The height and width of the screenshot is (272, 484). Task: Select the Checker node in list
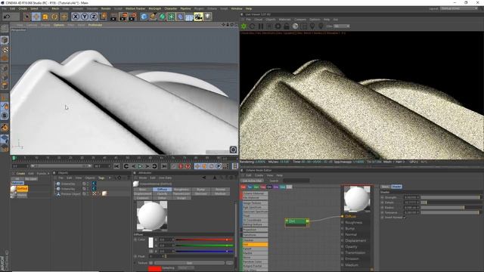click(x=256, y=240)
